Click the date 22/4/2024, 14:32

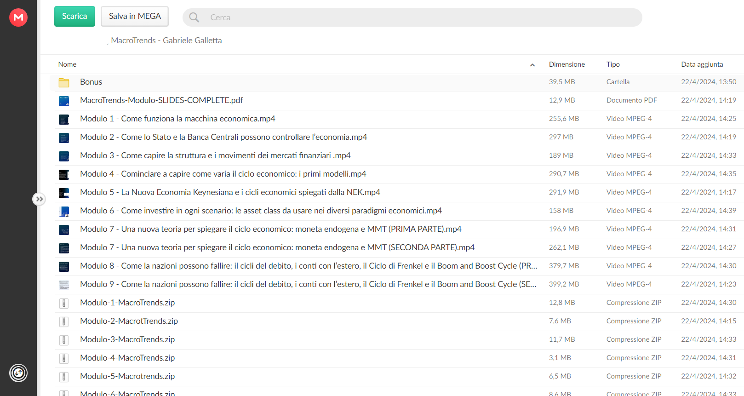709,376
